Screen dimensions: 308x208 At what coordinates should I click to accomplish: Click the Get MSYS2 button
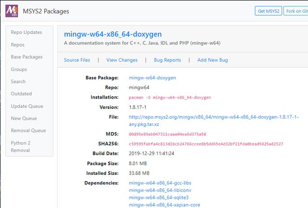pyautogui.click(x=269, y=11)
